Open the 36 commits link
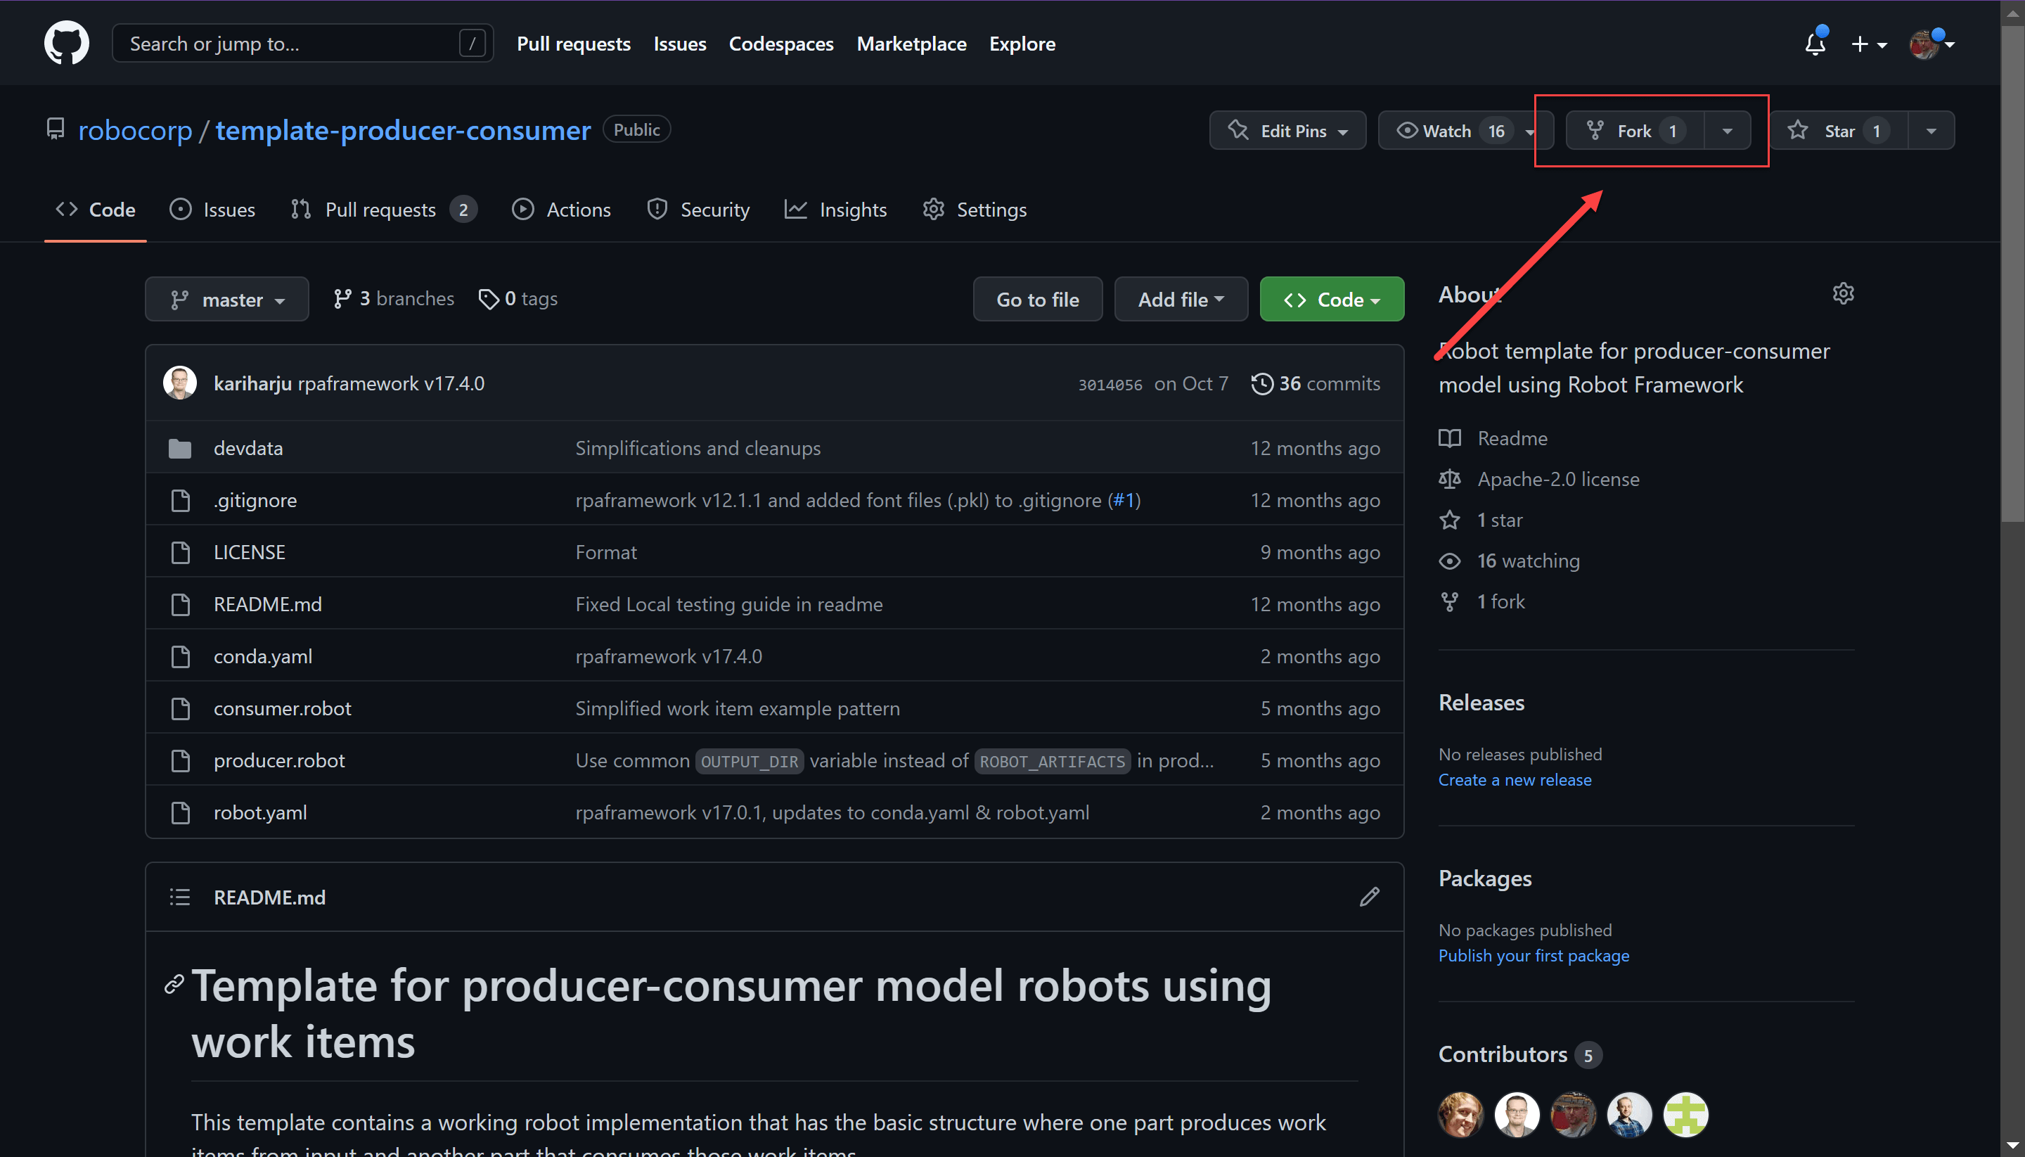The image size is (2025, 1157). coord(1316,384)
